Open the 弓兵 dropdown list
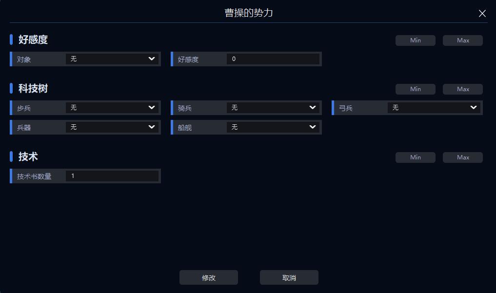Screen dimensions: 496x293 (434, 108)
